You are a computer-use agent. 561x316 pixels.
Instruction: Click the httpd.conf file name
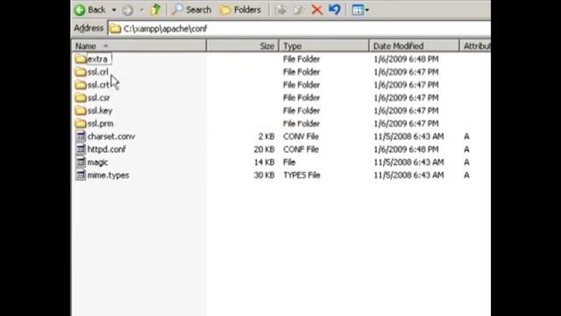coord(107,149)
